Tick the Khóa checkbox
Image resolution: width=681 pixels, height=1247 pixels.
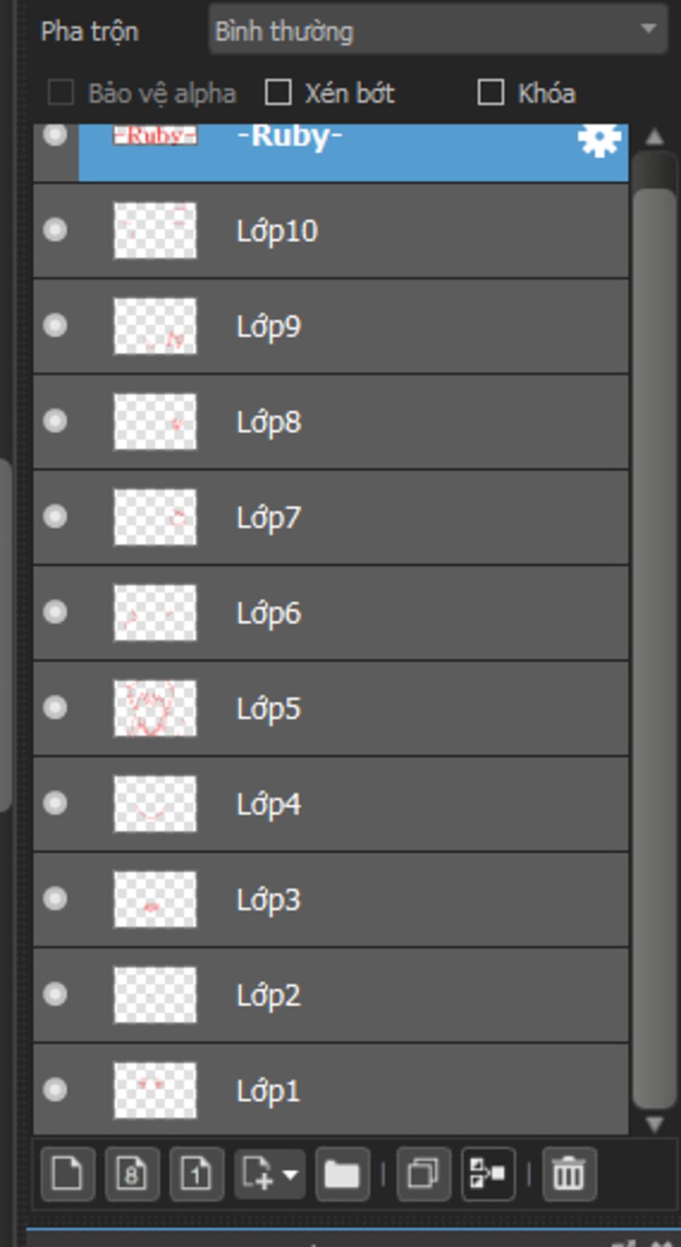[x=491, y=92]
